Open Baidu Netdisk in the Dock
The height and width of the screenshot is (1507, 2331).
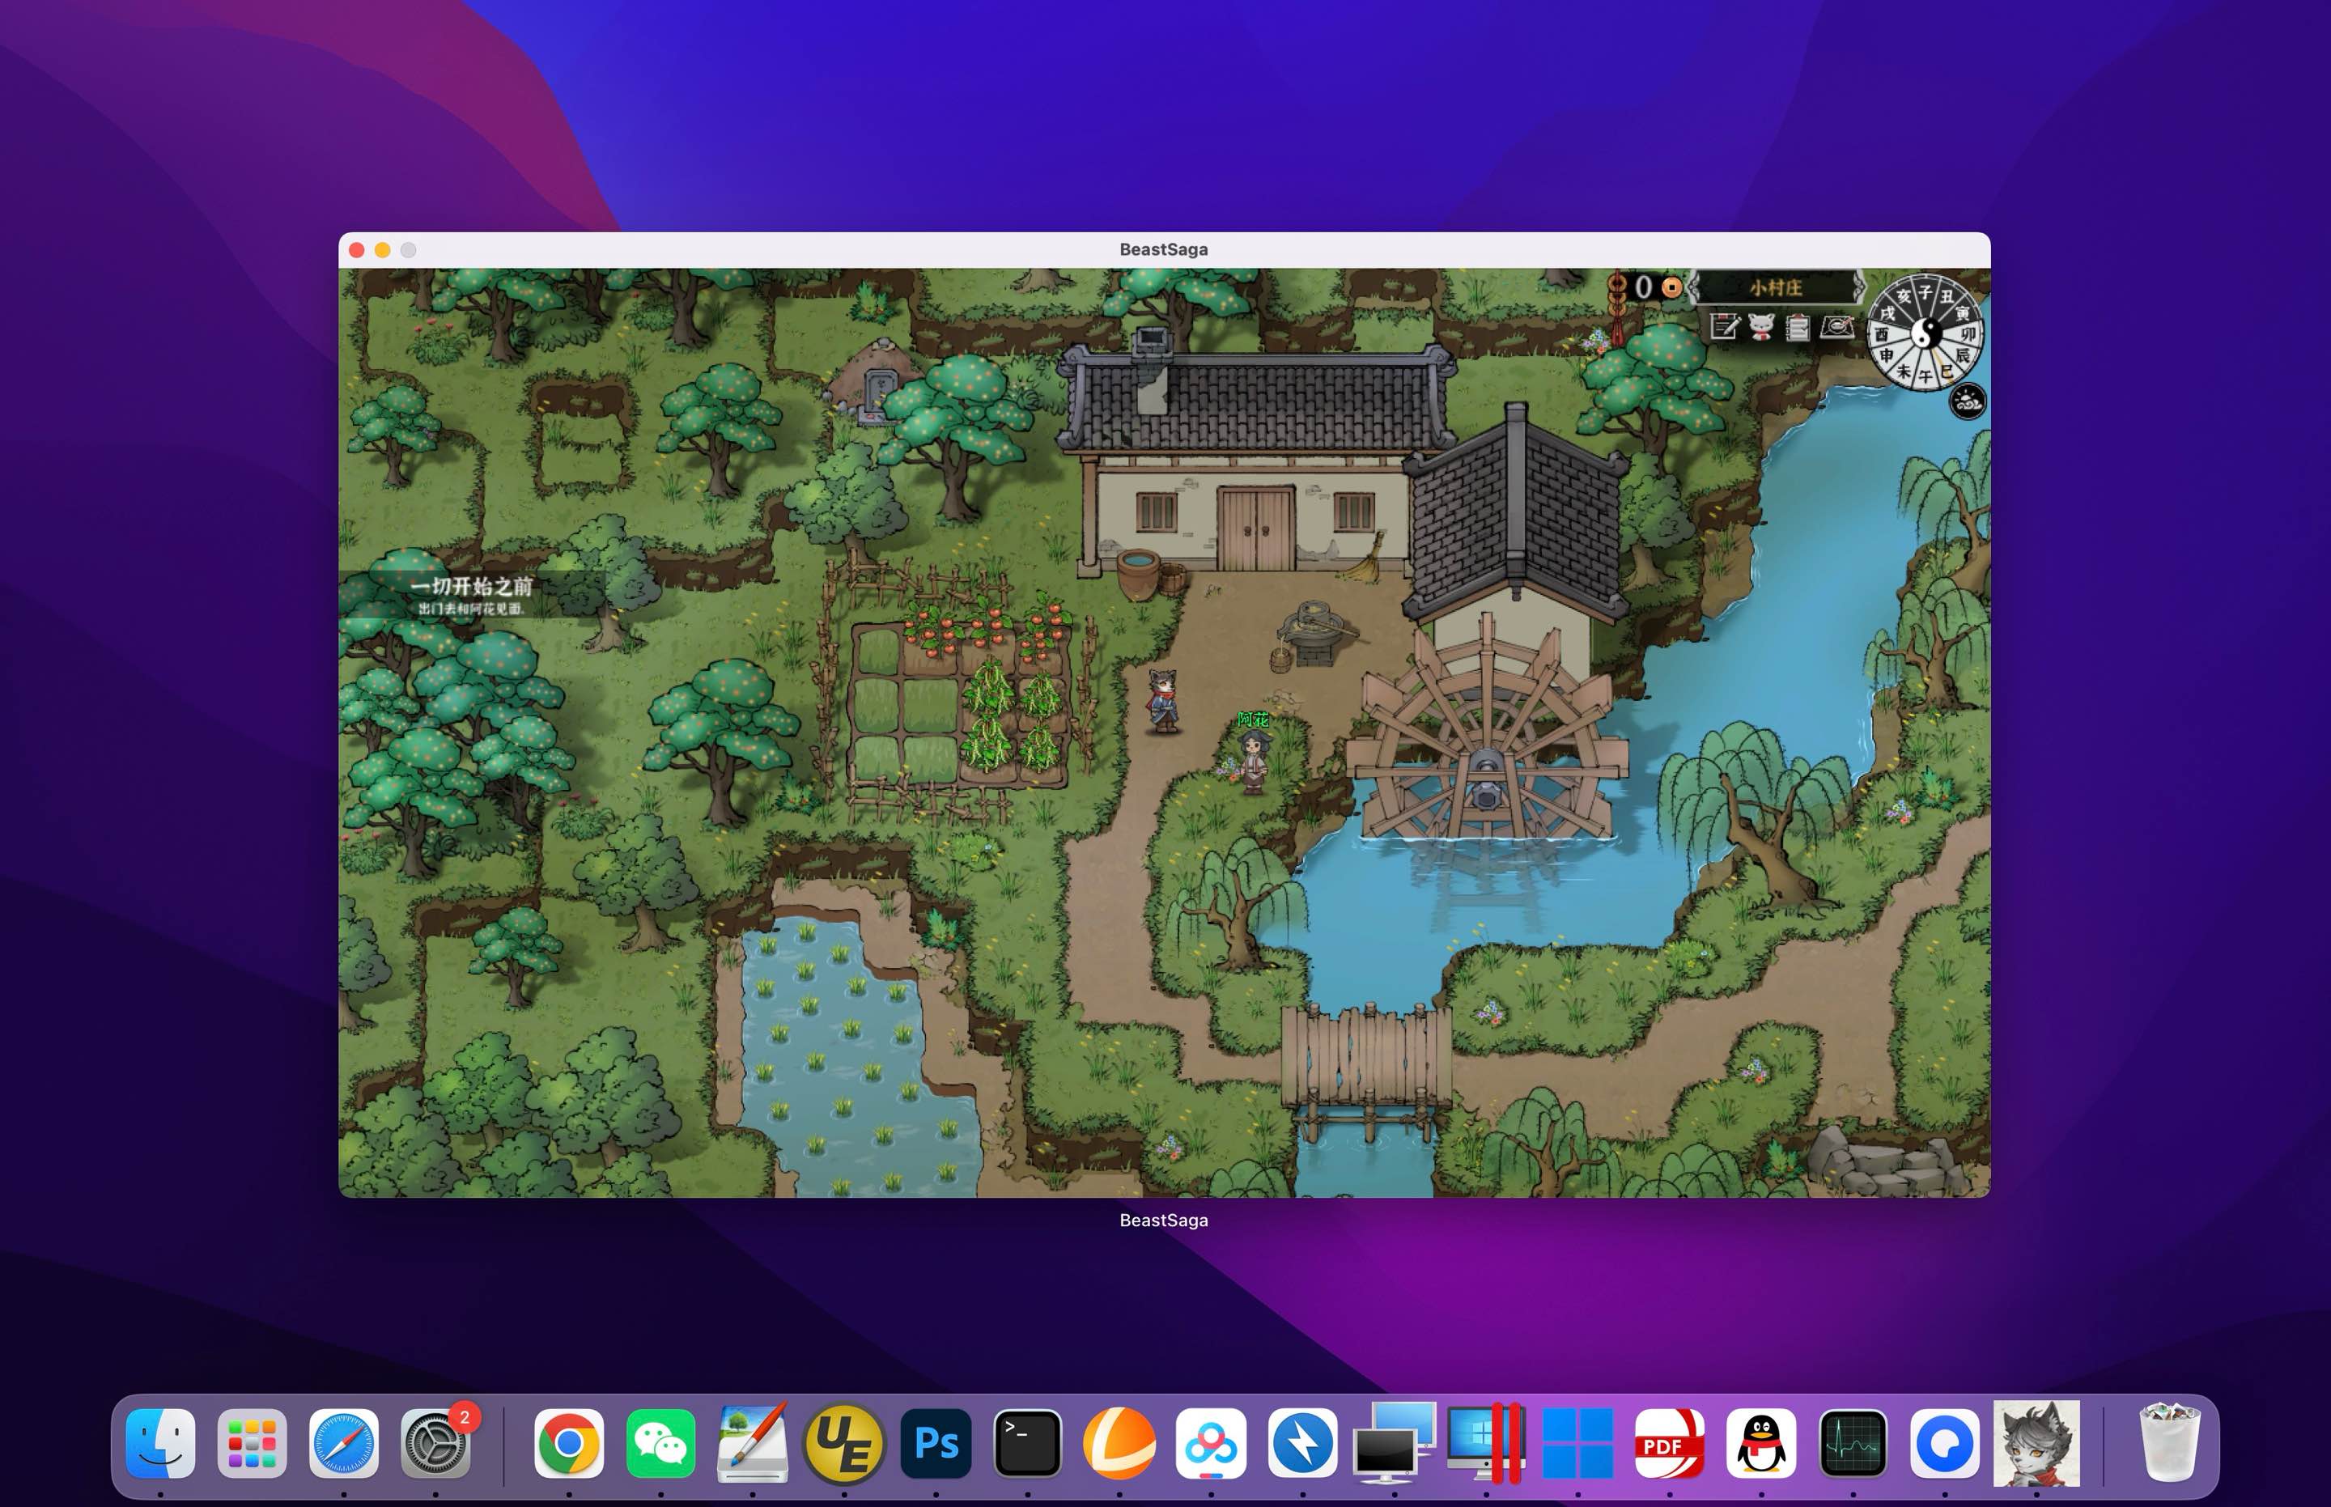(x=1211, y=1443)
